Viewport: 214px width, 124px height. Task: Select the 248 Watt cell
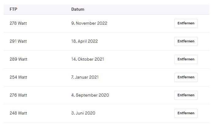coord(18,113)
